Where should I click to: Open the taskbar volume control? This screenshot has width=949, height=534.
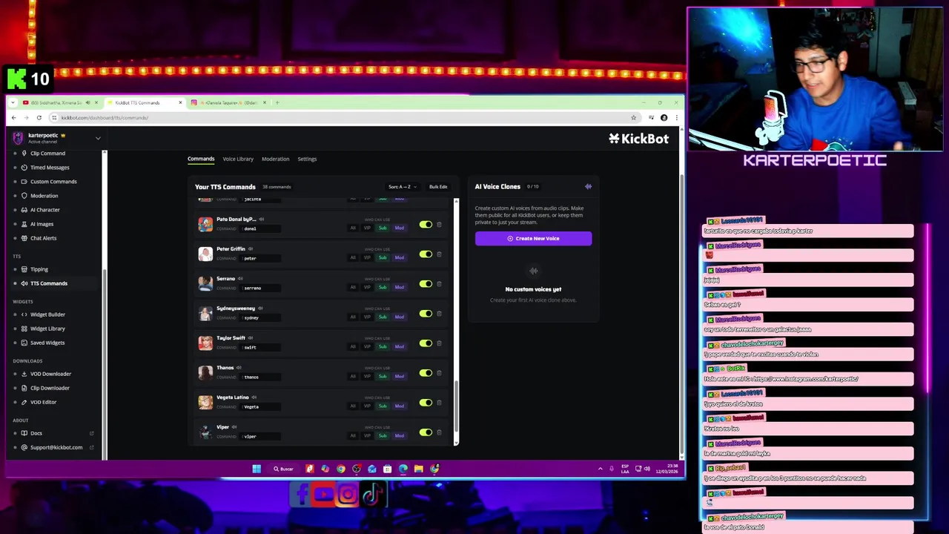click(647, 469)
